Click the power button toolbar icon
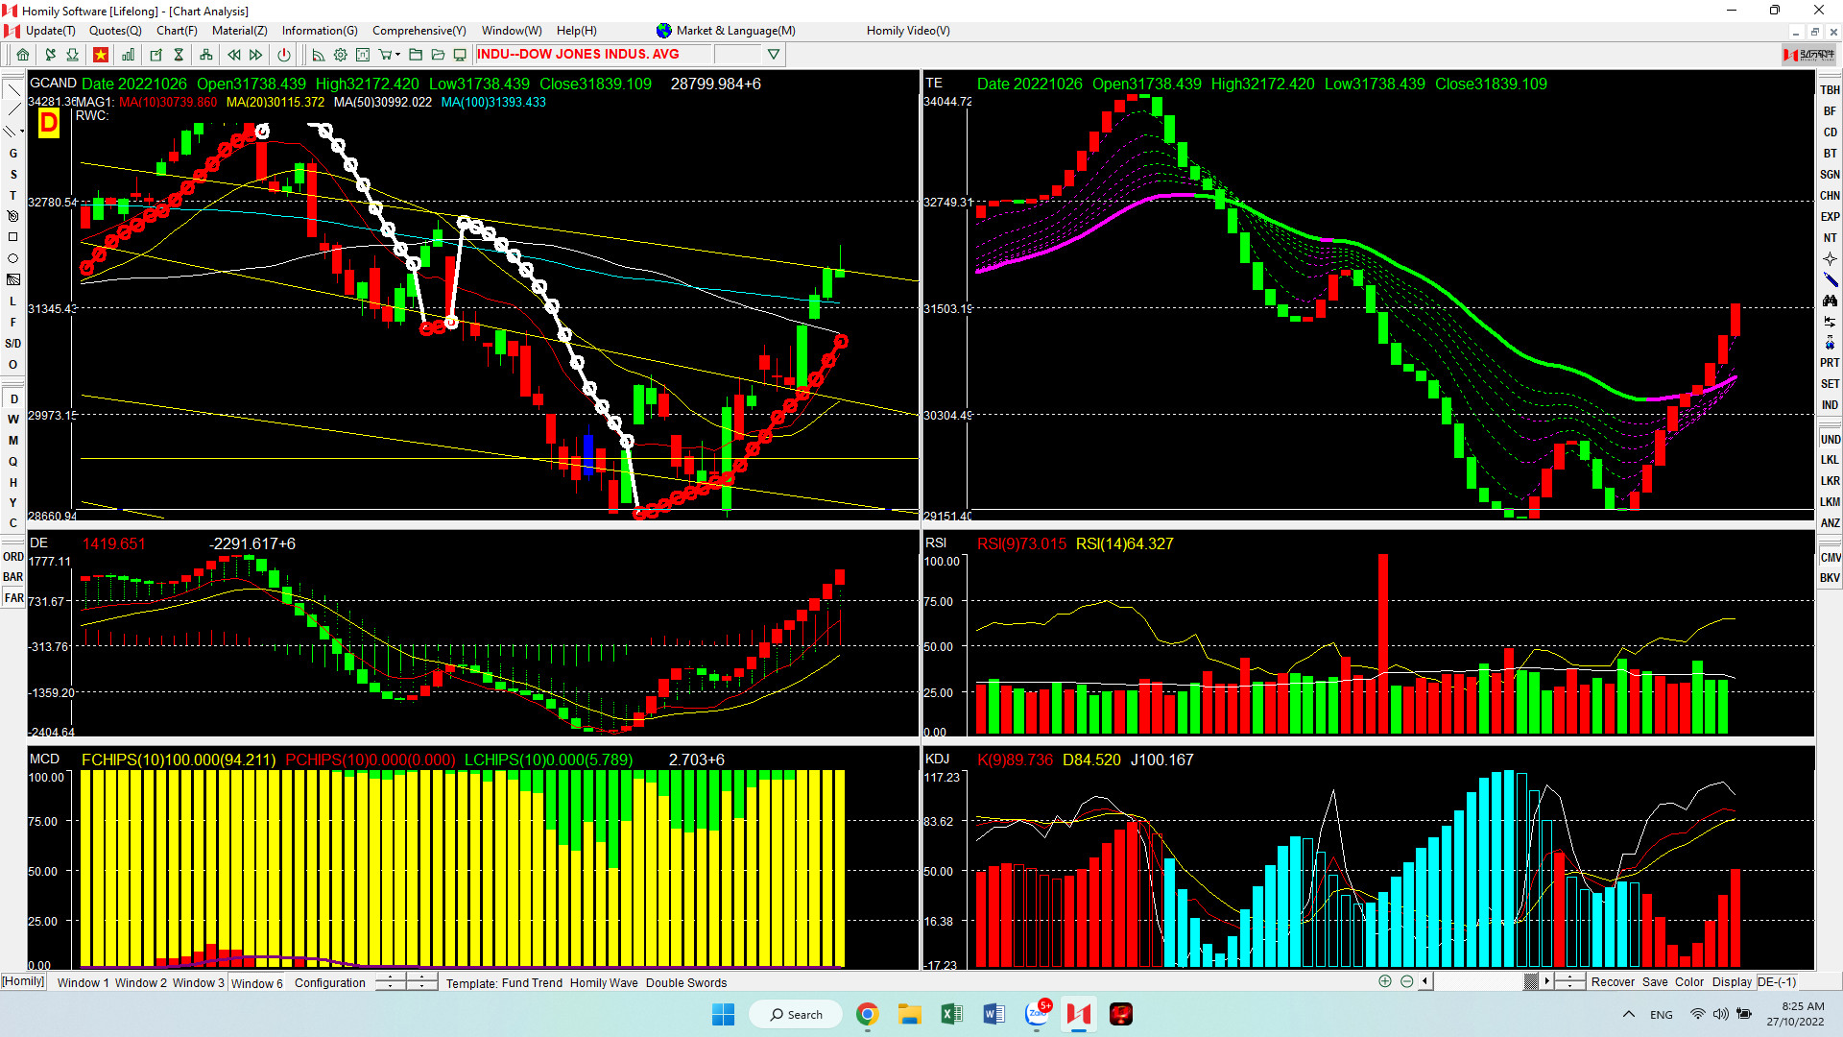The height and width of the screenshot is (1037, 1843). click(283, 55)
